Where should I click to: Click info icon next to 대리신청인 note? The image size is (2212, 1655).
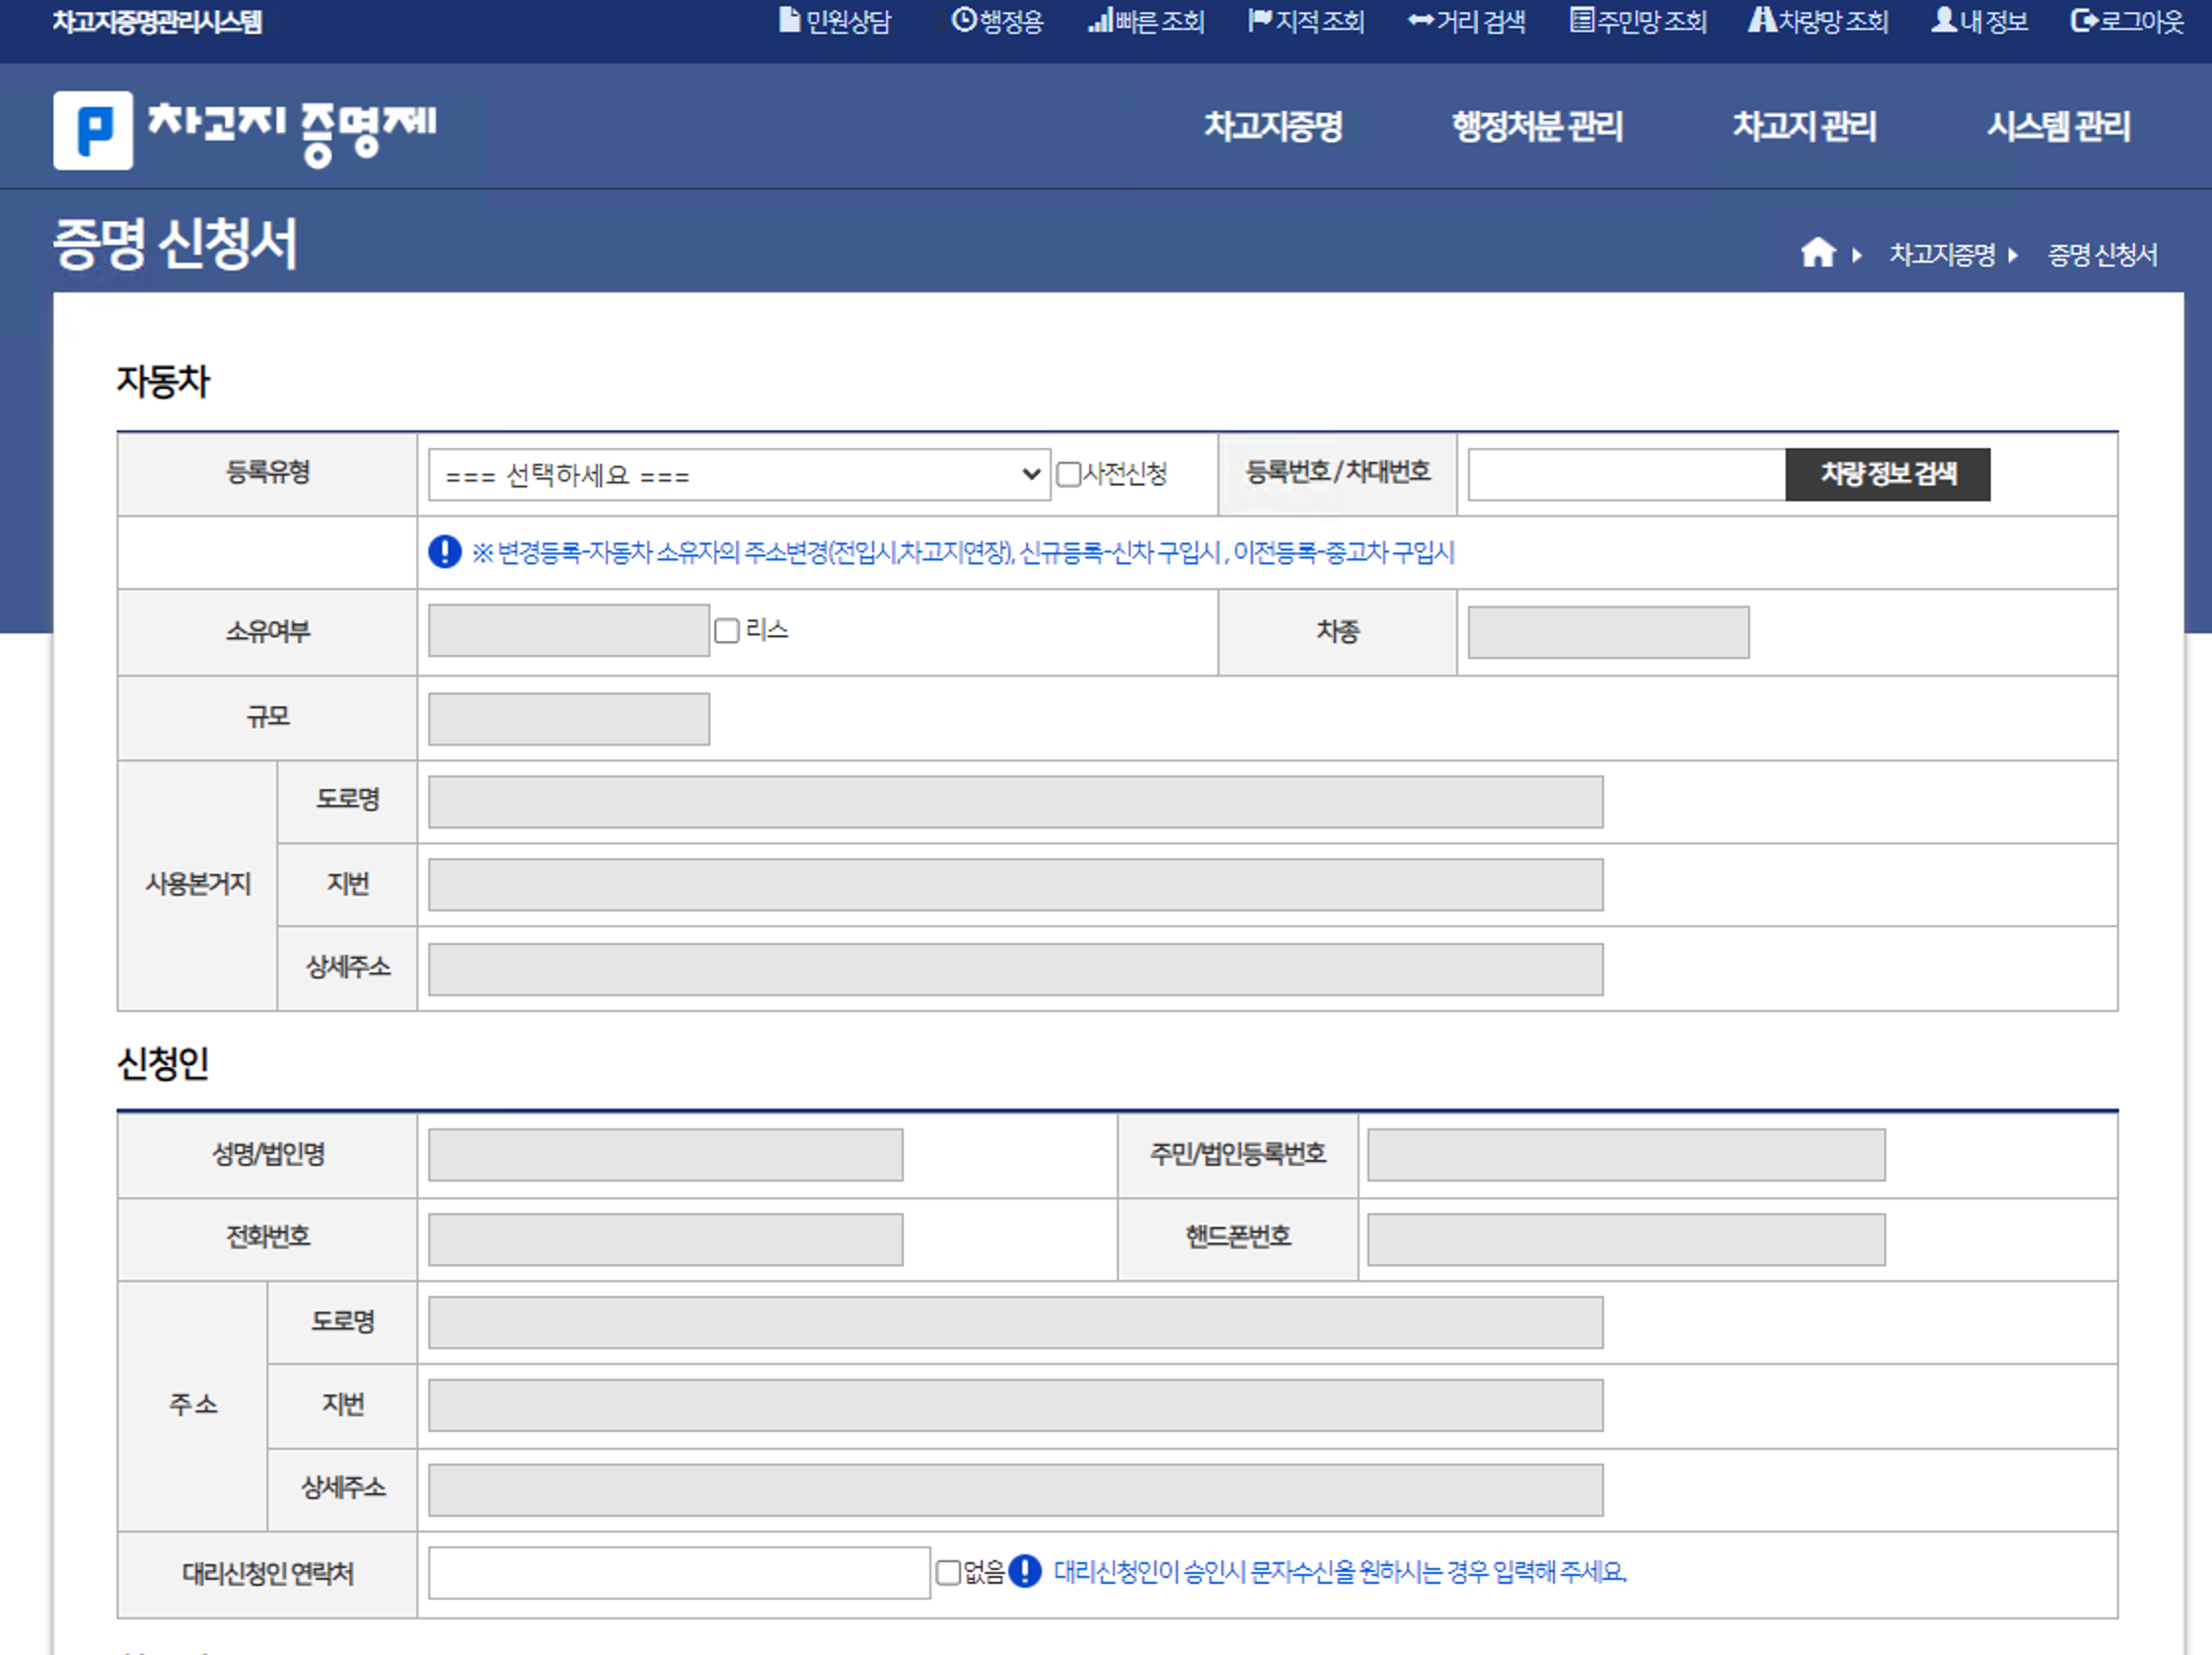click(x=1025, y=1571)
